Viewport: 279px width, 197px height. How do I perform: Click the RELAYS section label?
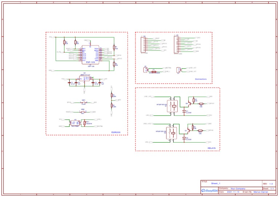(x=211, y=148)
